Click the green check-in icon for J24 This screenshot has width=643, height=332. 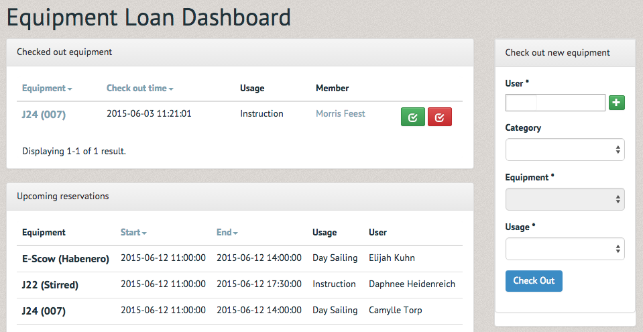click(x=412, y=117)
